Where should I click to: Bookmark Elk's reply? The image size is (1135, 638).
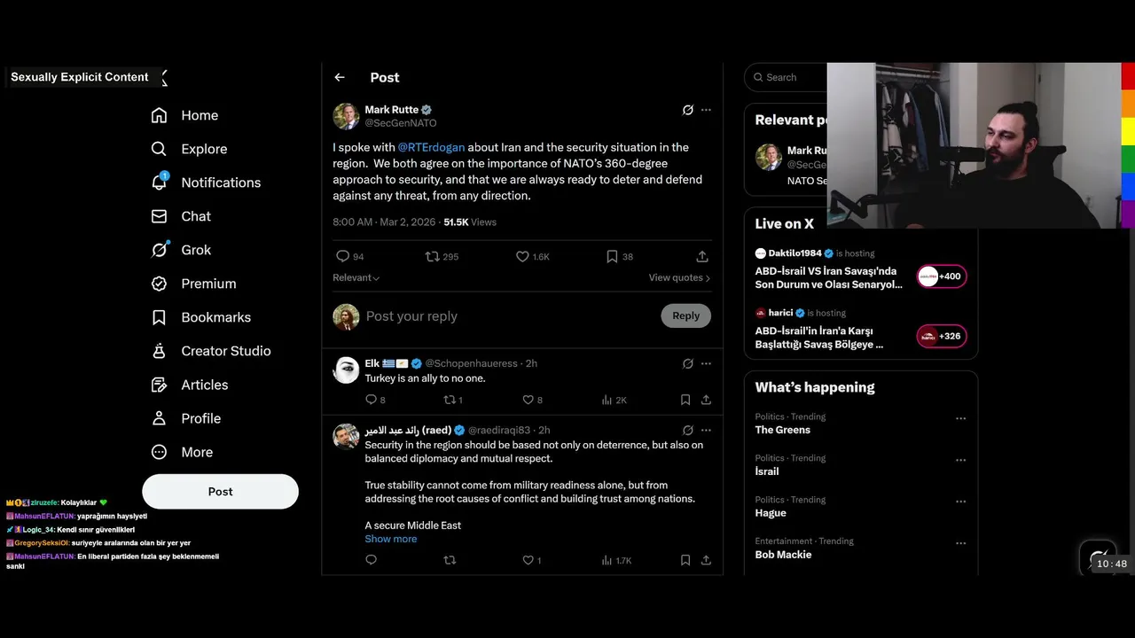[685, 400]
